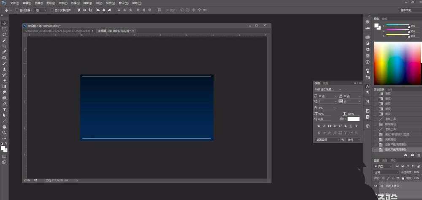This screenshot has width=422, height=200.
Task: Select the Hand tool
Action: pos(4,126)
